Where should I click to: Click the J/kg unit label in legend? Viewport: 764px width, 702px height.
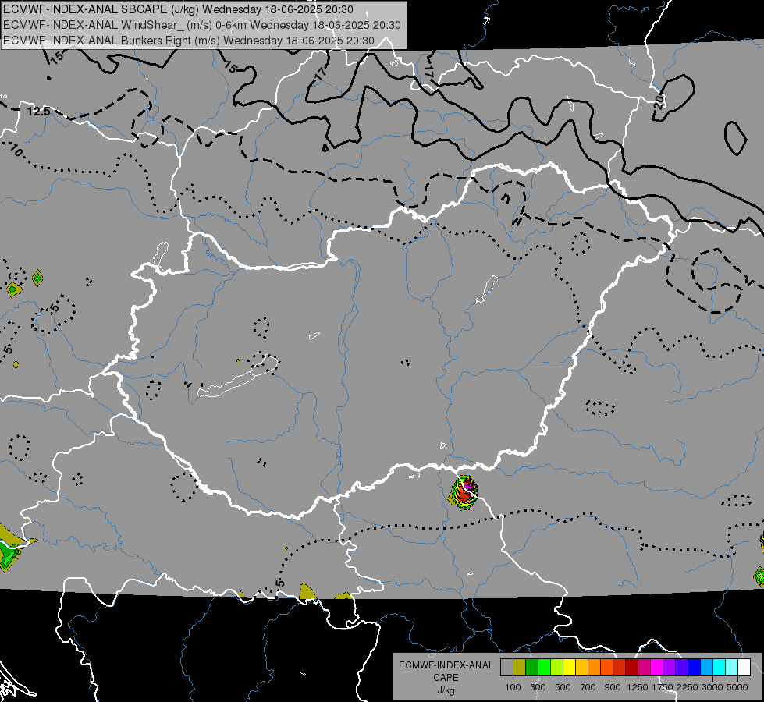446,690
